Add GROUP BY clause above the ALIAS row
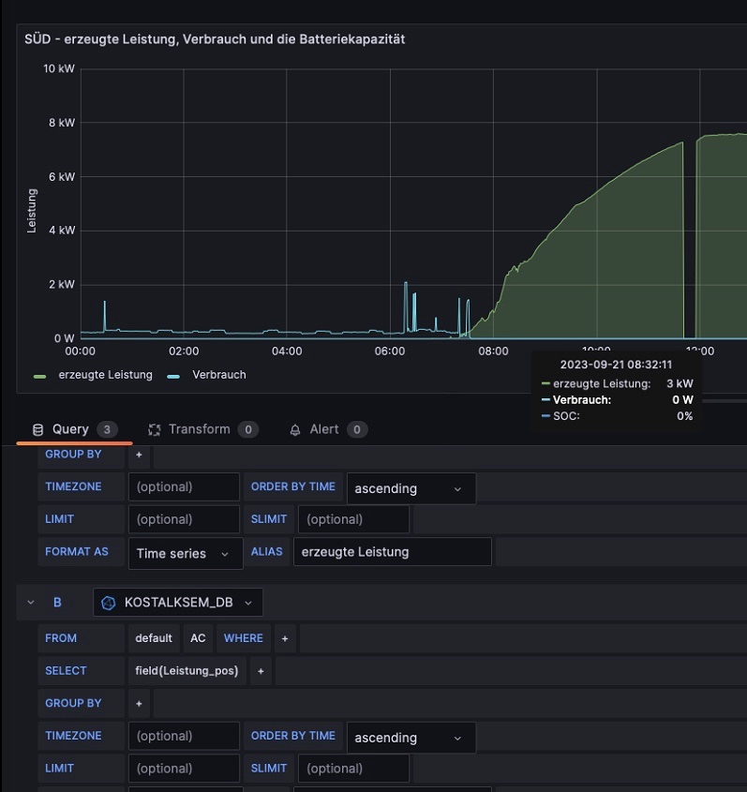747x792 pixels. 139,455
